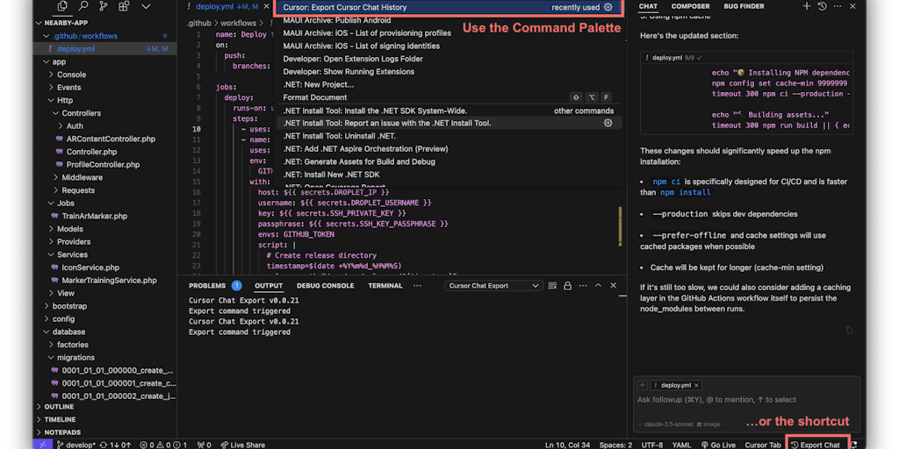Expand the Middleware folder
Image resolution: width=899 pixels, height=449 pixels.
click(82, 177)
